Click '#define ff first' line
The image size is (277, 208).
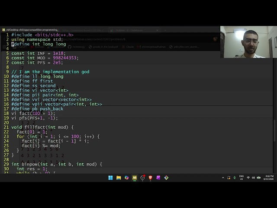click(x=32, y=81)
